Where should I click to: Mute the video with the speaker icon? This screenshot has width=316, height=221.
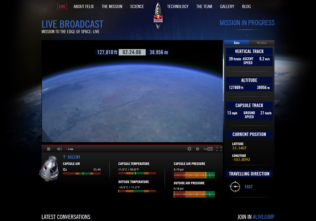click(x=59, y=149)
